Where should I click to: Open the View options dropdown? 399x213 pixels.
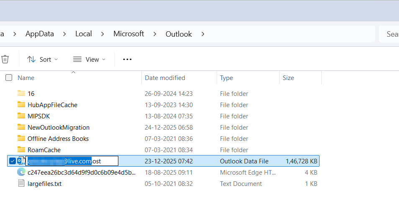[89, 59]
